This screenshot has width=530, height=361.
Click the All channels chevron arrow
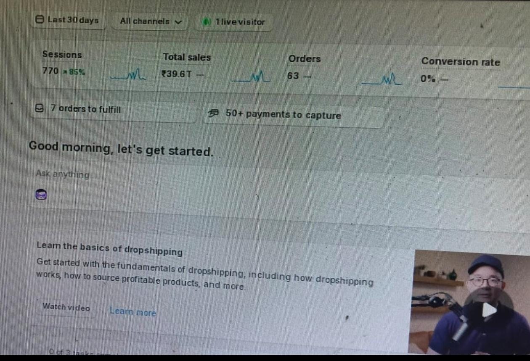pyautogui.click(x=178, y=22)
